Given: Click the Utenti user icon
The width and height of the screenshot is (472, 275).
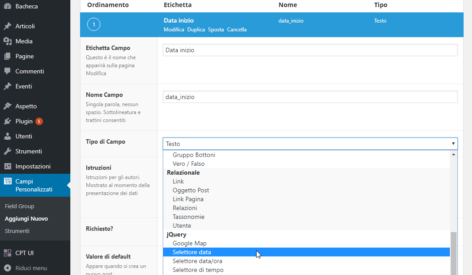Looking at the screenshot, I should click(x=8, y=136).
